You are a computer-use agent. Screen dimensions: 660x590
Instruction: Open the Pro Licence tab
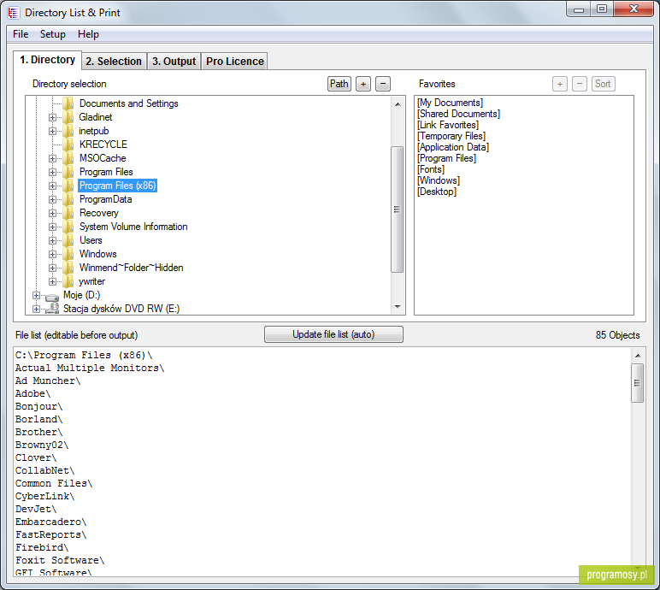[235, 62]
